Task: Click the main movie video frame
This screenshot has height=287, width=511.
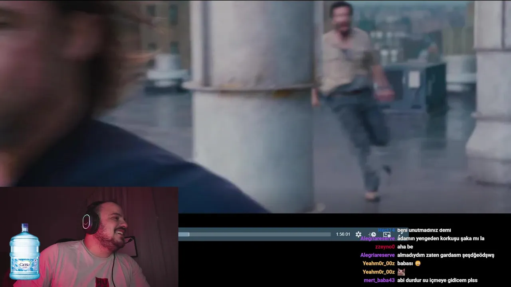Action: click(x=255, y=106)
